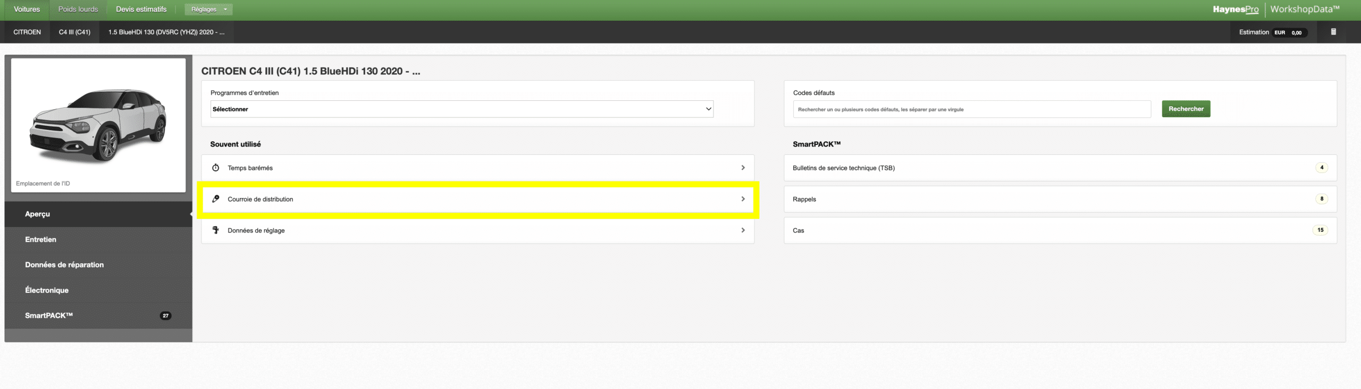
Task: Click the Données de réglage gauge icon
Action: pyautogui.click(x=215, y=230)
